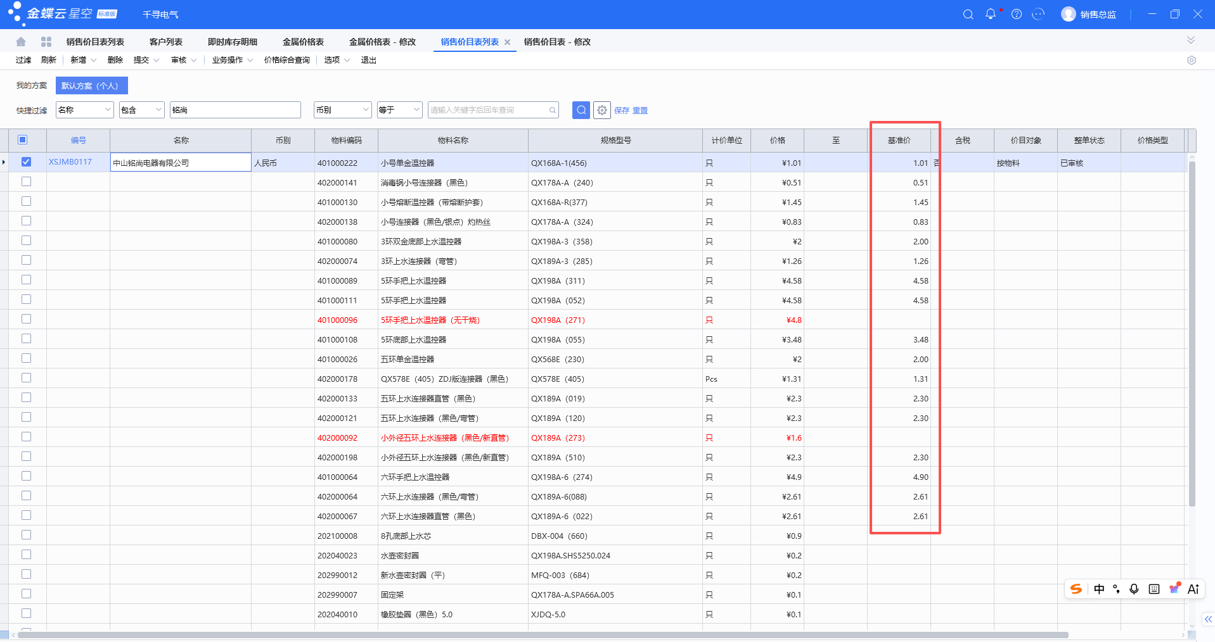Go to the home page icon
Screen dimensions: 1215x642
21,42
